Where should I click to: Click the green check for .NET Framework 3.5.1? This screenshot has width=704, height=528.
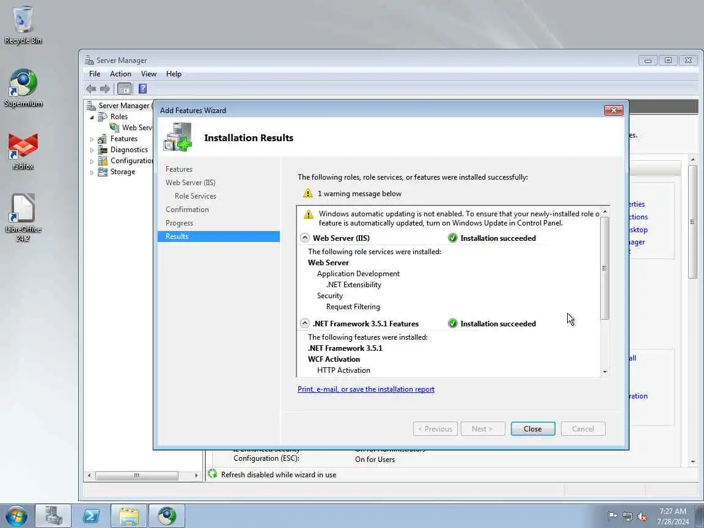tap(453, 324)
